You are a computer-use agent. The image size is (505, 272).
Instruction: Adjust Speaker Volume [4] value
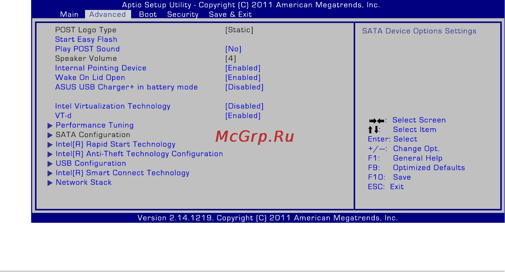(x=231, y=59)
